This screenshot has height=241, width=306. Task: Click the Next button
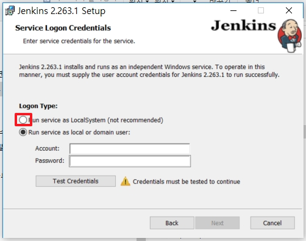pos(217,223)
